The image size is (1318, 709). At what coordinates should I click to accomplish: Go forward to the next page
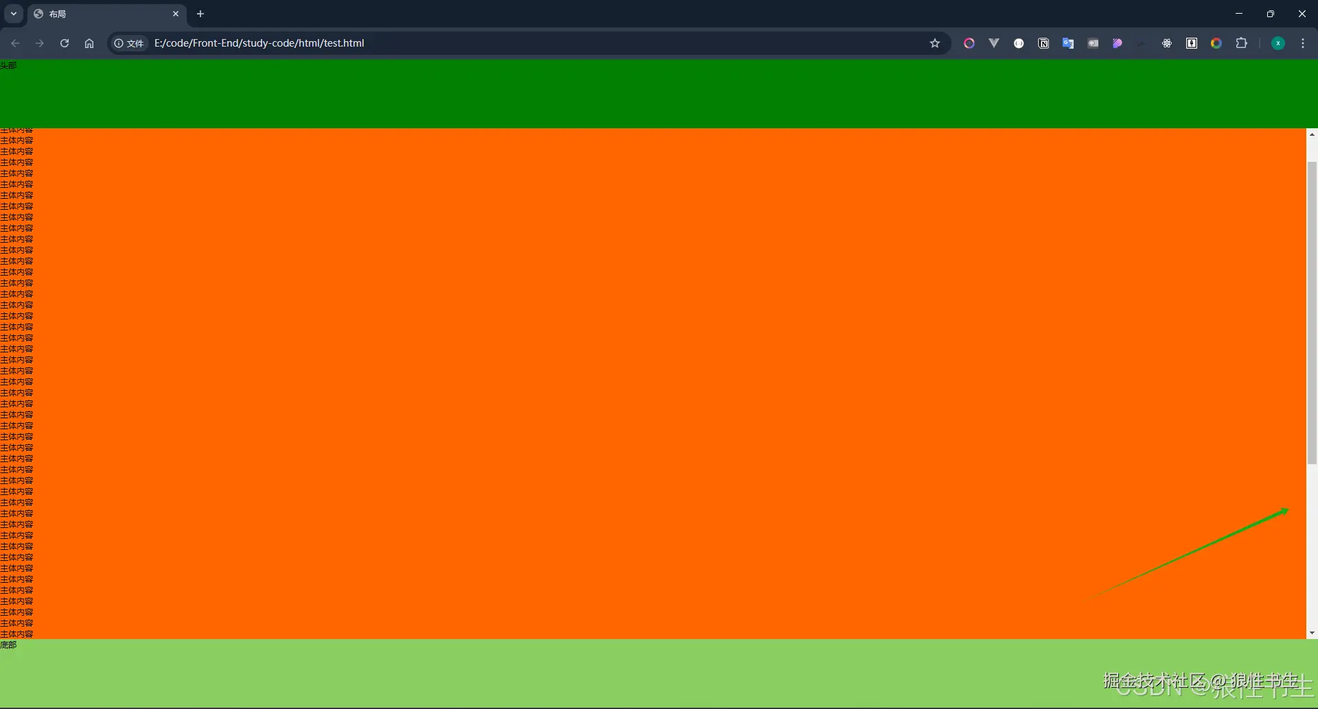tap(40, 43)
